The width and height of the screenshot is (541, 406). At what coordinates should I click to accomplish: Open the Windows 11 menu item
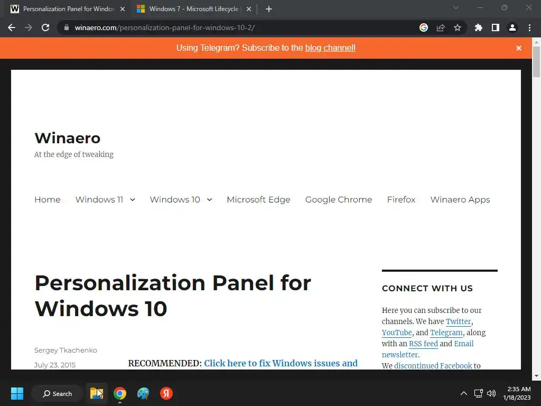click(x=99, y=199)
